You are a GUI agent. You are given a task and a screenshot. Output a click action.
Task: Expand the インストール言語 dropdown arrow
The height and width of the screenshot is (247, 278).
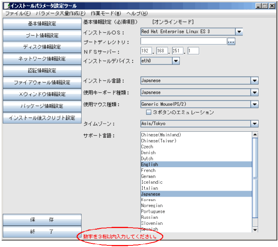click(x=255, y=81)
